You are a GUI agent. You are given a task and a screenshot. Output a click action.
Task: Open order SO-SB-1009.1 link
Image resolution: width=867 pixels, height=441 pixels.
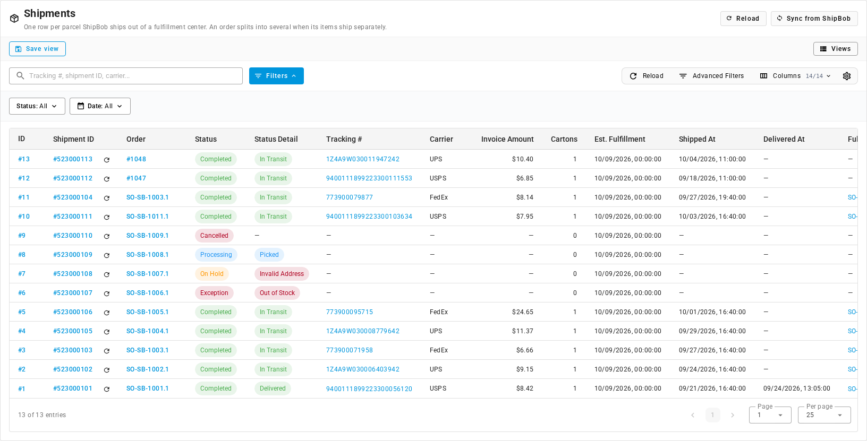(x=148, y=236)
